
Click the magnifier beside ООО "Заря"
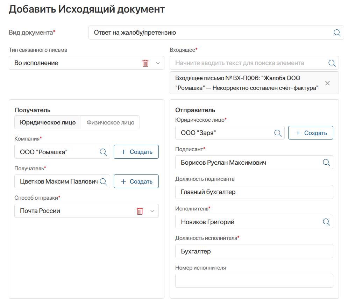pyautogui.click(x=278, y=133)
